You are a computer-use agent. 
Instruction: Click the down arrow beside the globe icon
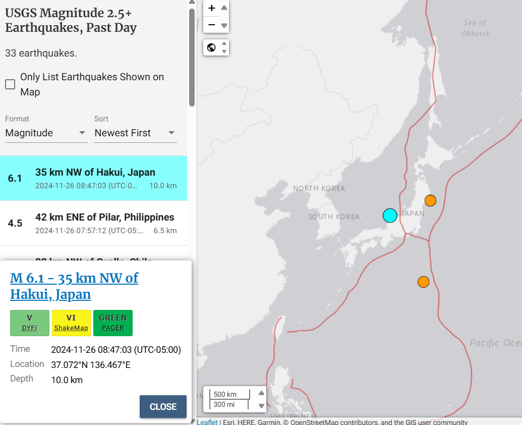click(224, 51)
